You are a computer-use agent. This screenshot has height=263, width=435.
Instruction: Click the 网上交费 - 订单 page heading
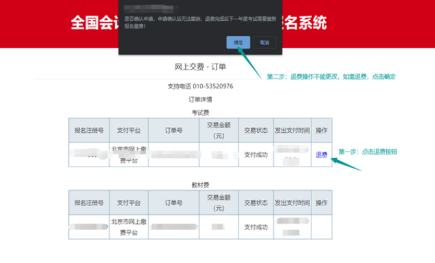[x=200, y=67]
